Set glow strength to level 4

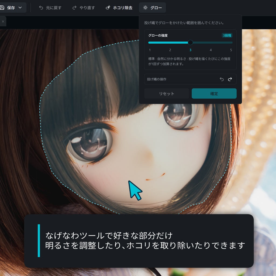(211, 50)
